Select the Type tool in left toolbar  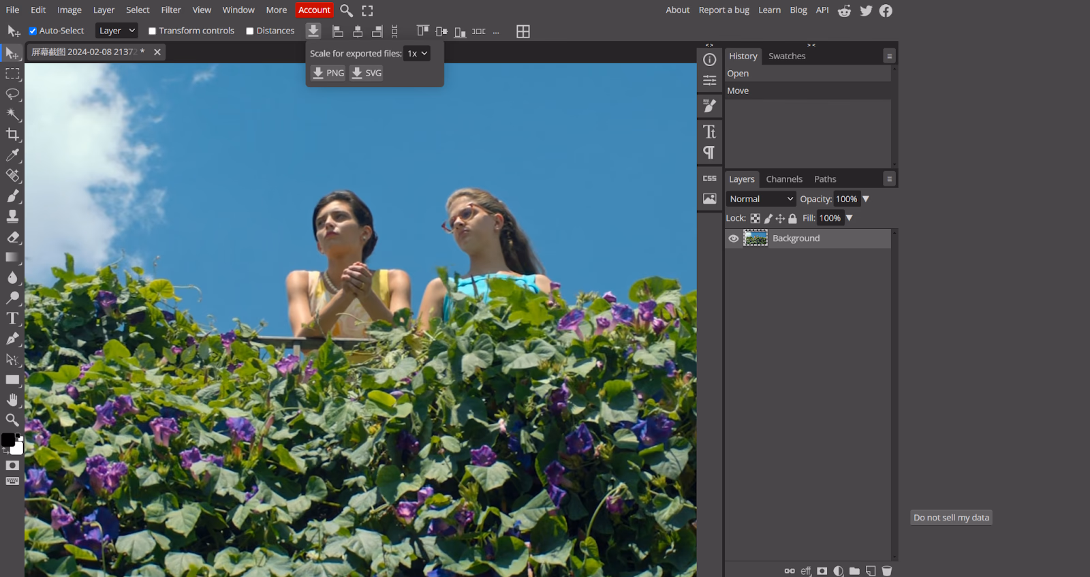tap(12, 318)
